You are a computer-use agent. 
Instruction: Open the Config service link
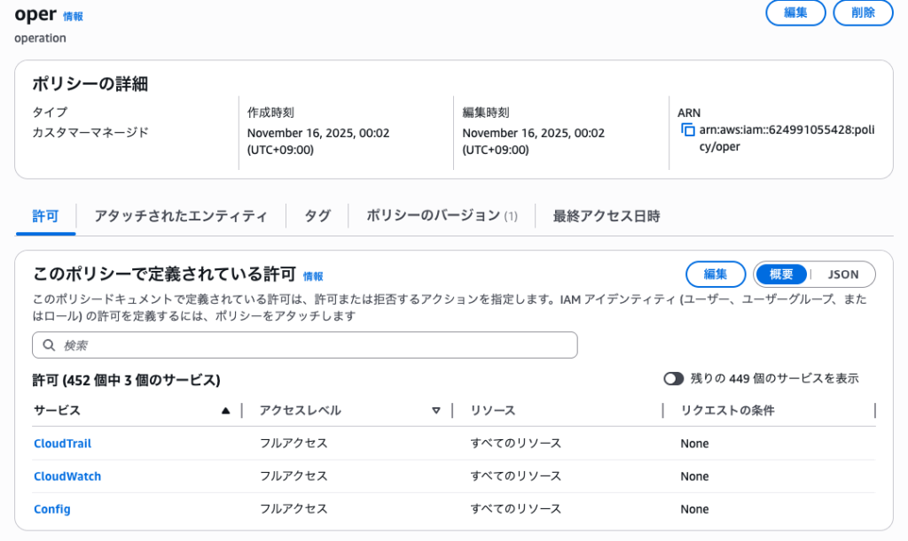point(52,509)
